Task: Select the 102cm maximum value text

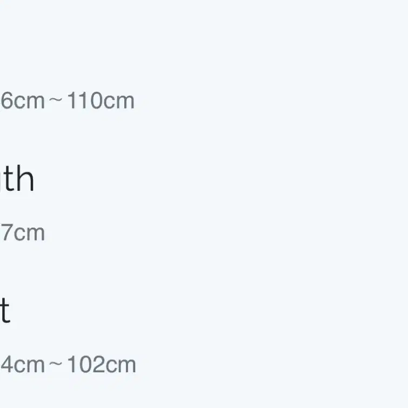Action: (102, 365)
